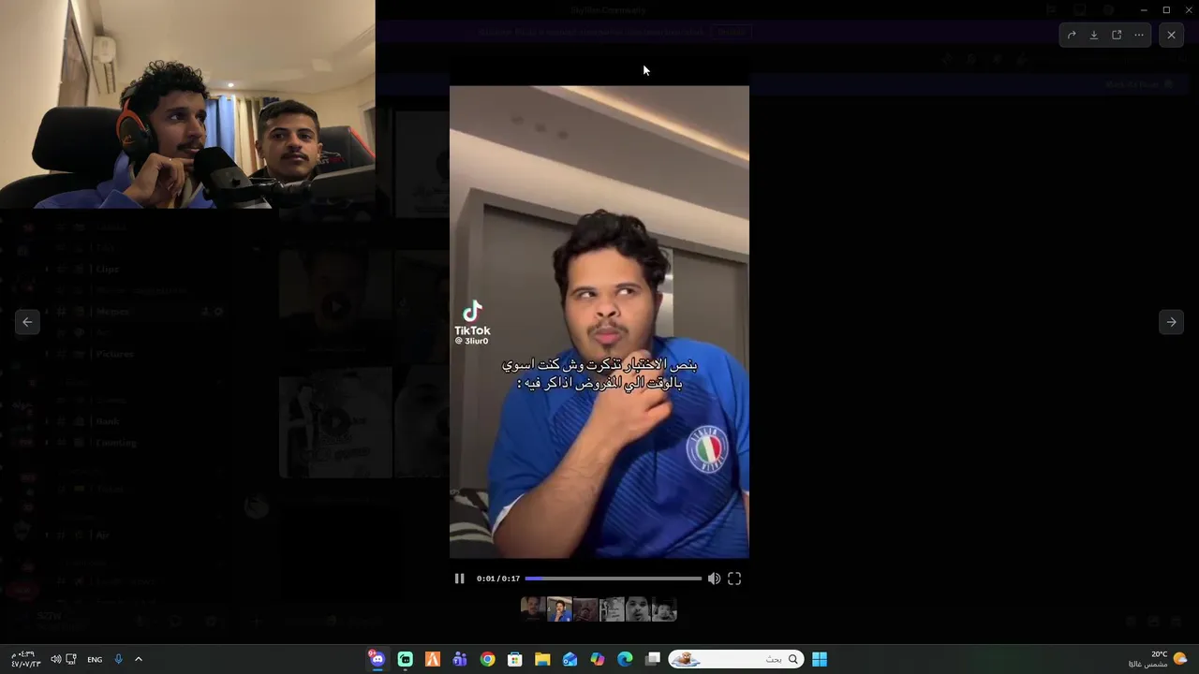The image size is (1199, 674).
Task: Open the volume icon in system tray
Action: pyautogui.click(x=55, y=659)
